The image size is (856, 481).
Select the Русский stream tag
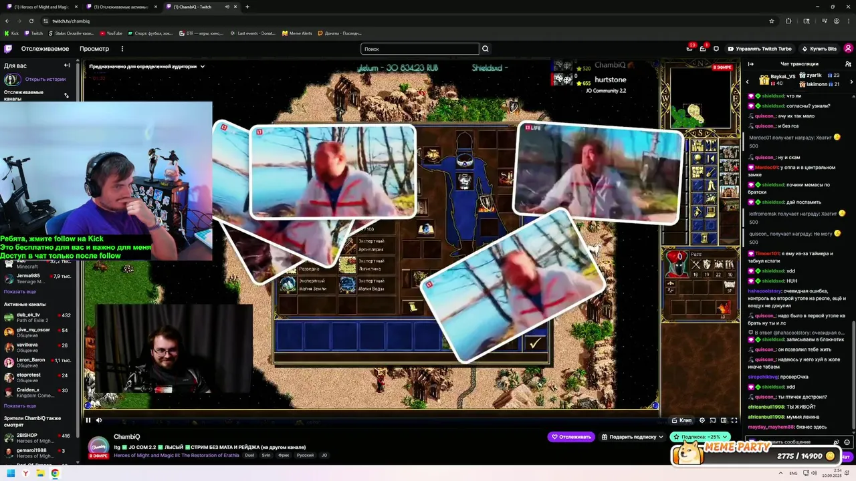305,455
